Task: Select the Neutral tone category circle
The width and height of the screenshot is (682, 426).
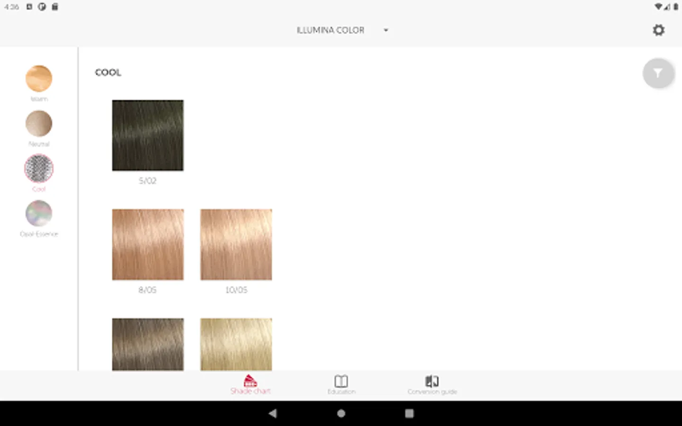Action: [39, 123]
